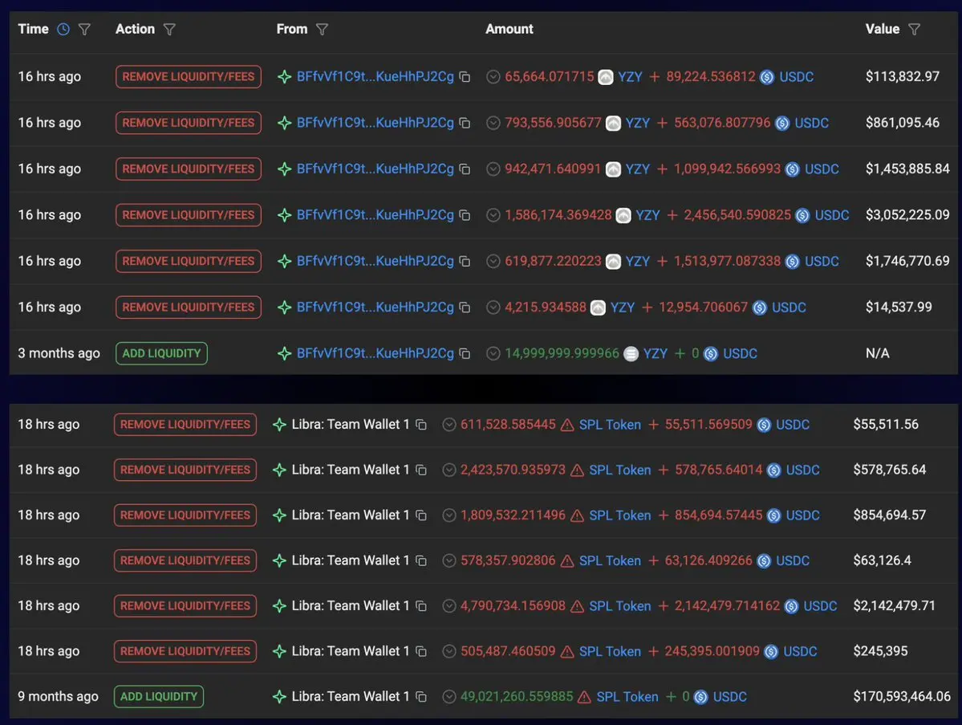Expand amount details for 4,790,734.156908 SPL Token
This screenshot has height=725, width=962.
tap(449, 606)
